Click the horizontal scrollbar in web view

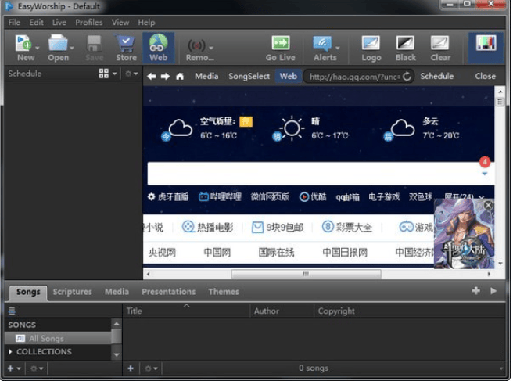pos(306,275)
